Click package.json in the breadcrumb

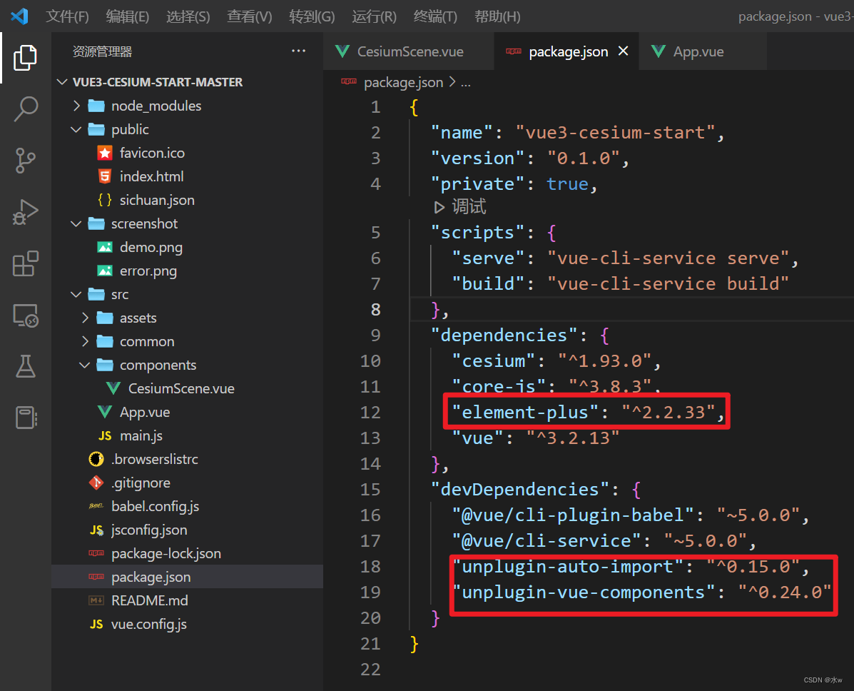[x=404, y=82]
